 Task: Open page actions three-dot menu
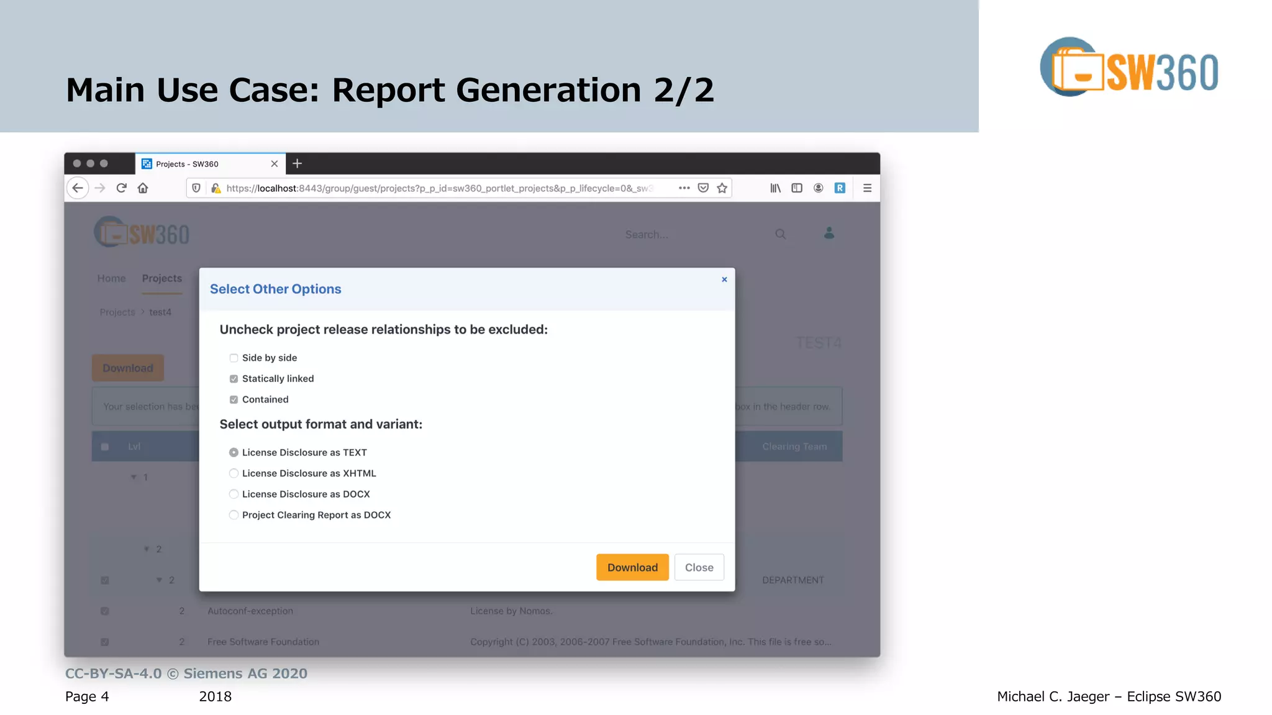[x=684, y=188]
